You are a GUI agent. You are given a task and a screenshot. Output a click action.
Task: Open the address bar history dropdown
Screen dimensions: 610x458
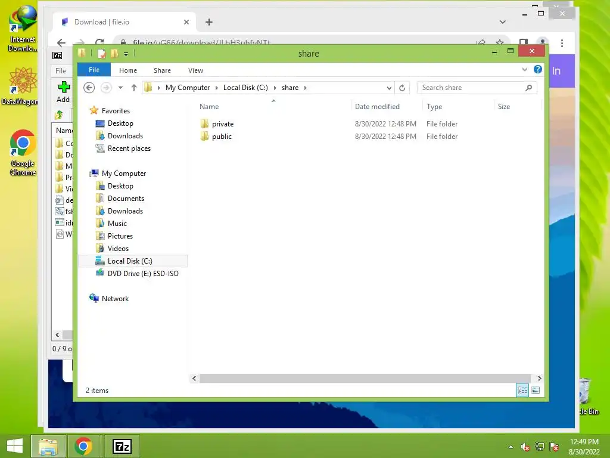389,88
